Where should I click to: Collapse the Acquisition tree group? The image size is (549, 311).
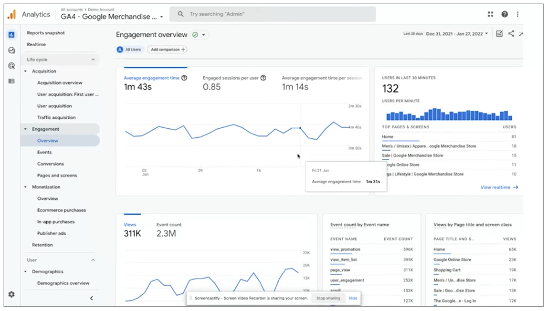(x=25, y=71)
